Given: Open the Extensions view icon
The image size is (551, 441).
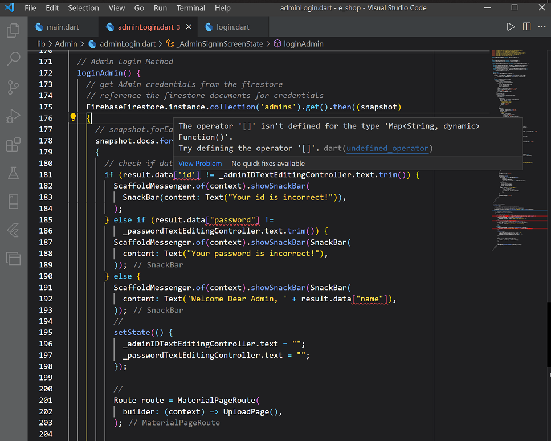Looking at the screenshot, I should click(x=13, y=144).
